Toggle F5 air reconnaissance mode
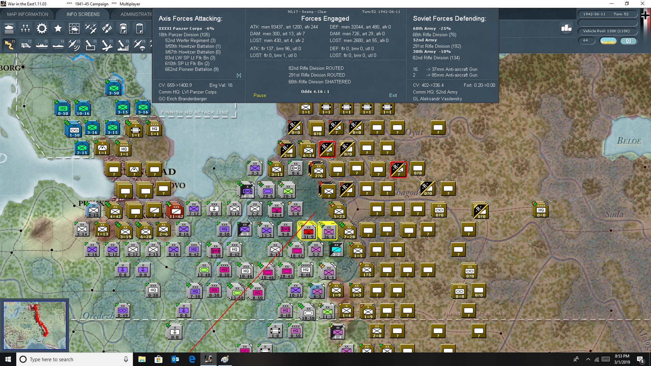Image resolution: width=651 pixels, height=366 pixels. (x=74, y=45)
